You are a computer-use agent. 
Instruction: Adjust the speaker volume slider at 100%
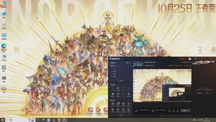159,110
